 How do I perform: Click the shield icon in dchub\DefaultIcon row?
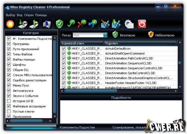click(x=69, y=48)
